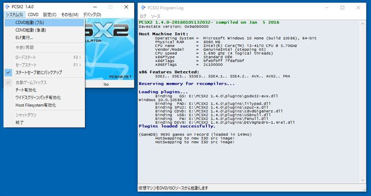Click the lilypad.dll PAD binding line
The image size is (371, 196).
click(213, 104)
